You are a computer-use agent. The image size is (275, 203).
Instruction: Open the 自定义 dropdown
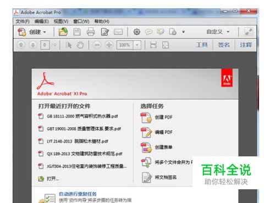click(218, 32)
